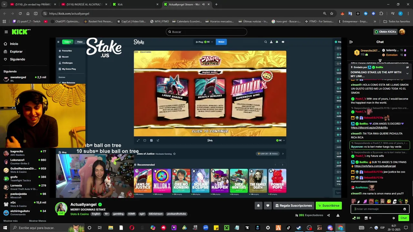Open sweatergxd followed channel

point(24,79)
